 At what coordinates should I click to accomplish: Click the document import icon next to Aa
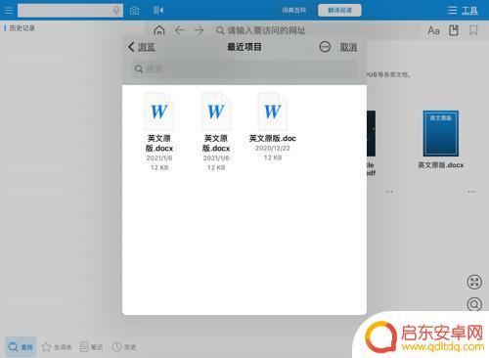tap(454, 30)
